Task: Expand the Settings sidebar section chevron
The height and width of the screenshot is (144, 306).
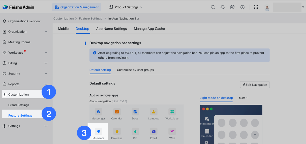Action: click(x=46, y=126)
